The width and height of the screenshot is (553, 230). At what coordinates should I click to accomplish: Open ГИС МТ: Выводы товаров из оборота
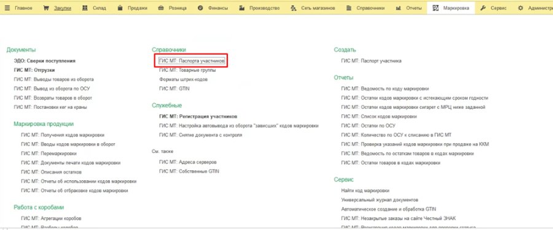tap(53, 79)
